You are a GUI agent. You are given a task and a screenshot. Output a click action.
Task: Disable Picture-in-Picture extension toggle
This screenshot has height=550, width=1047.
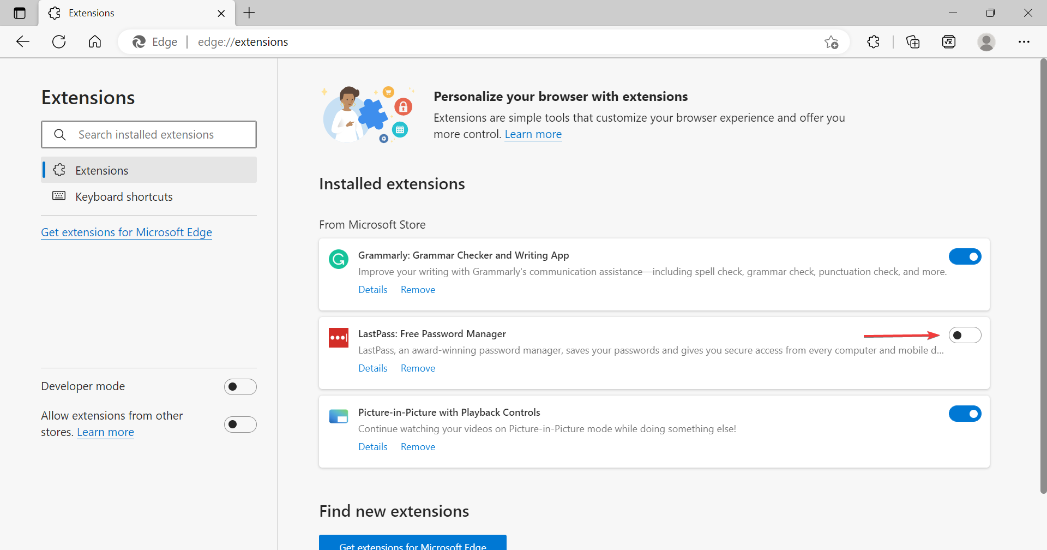(965, 414)
